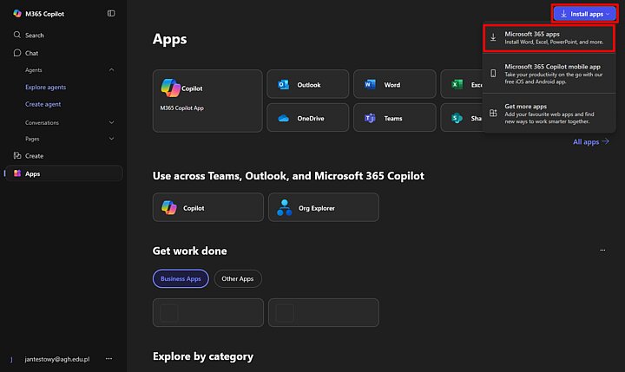
Task: Choose Microsoft 365 Copilot mobile app option
Action: (549, 74)
